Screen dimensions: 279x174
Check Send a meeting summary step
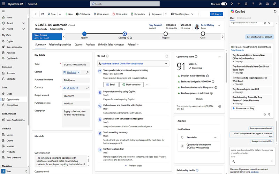(100, 133)
